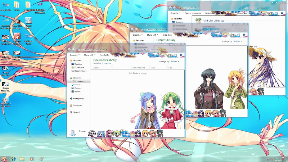Click the search magnifier in the Documents window

coord(183,50)
